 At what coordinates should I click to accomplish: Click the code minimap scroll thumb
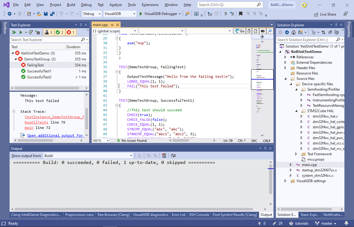coord(262,80)
